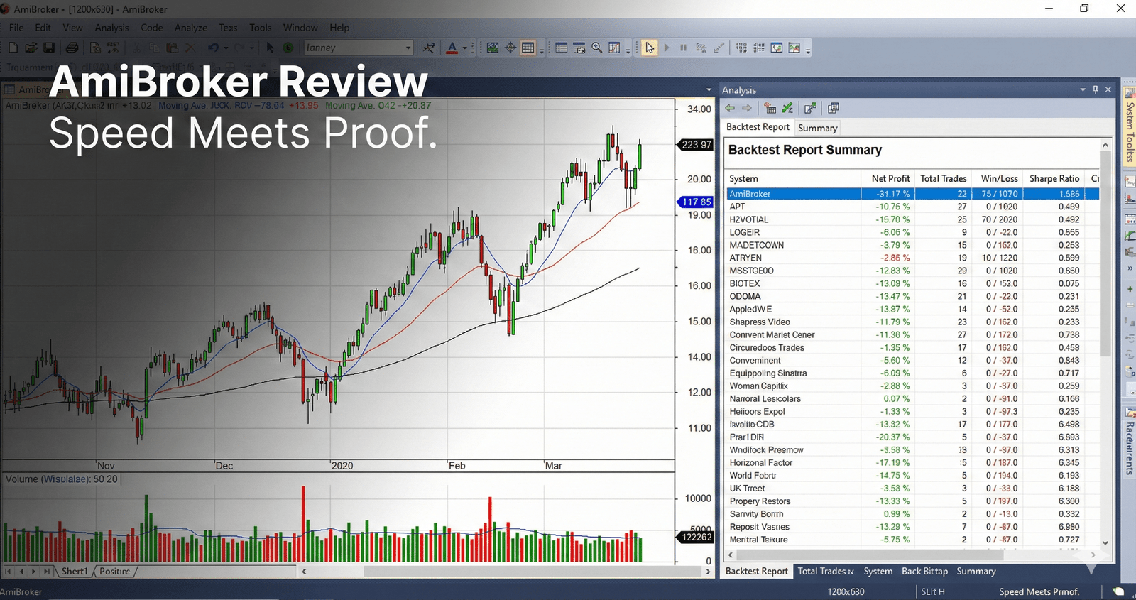Click the pause toolbar button
Screen dimensions: 1136x600
[x=683, y=48]
